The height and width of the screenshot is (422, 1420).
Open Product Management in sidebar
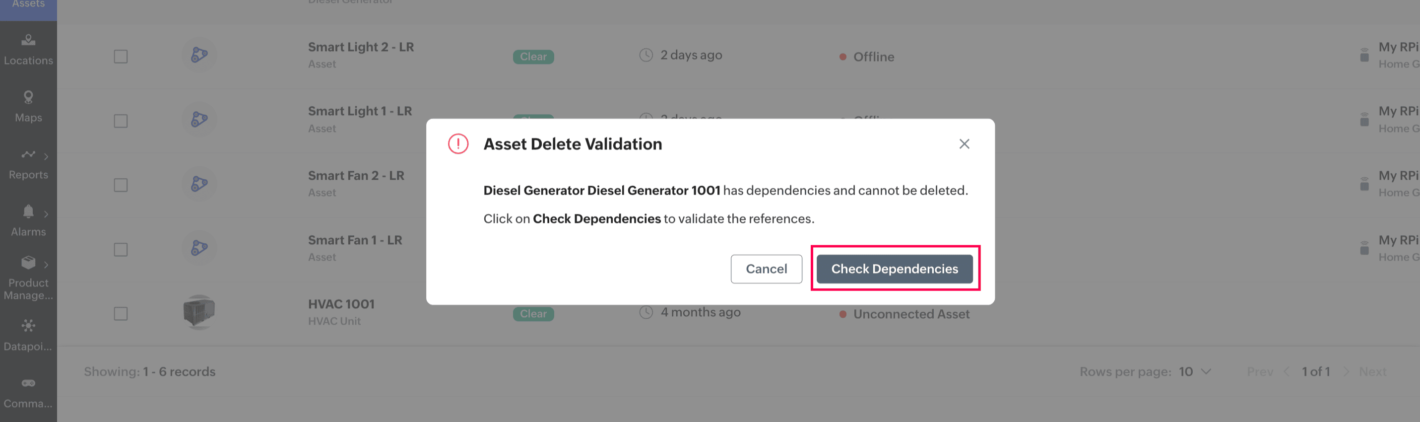click(28, 279)
